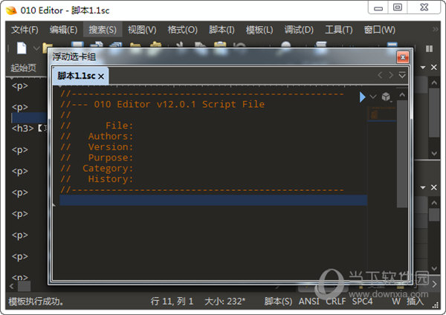Image resolution: width=446 pixels, height=315 pixels.
Task: Click the first <p> line in background document
Action: pyautogui.click(x=20, y=85)
